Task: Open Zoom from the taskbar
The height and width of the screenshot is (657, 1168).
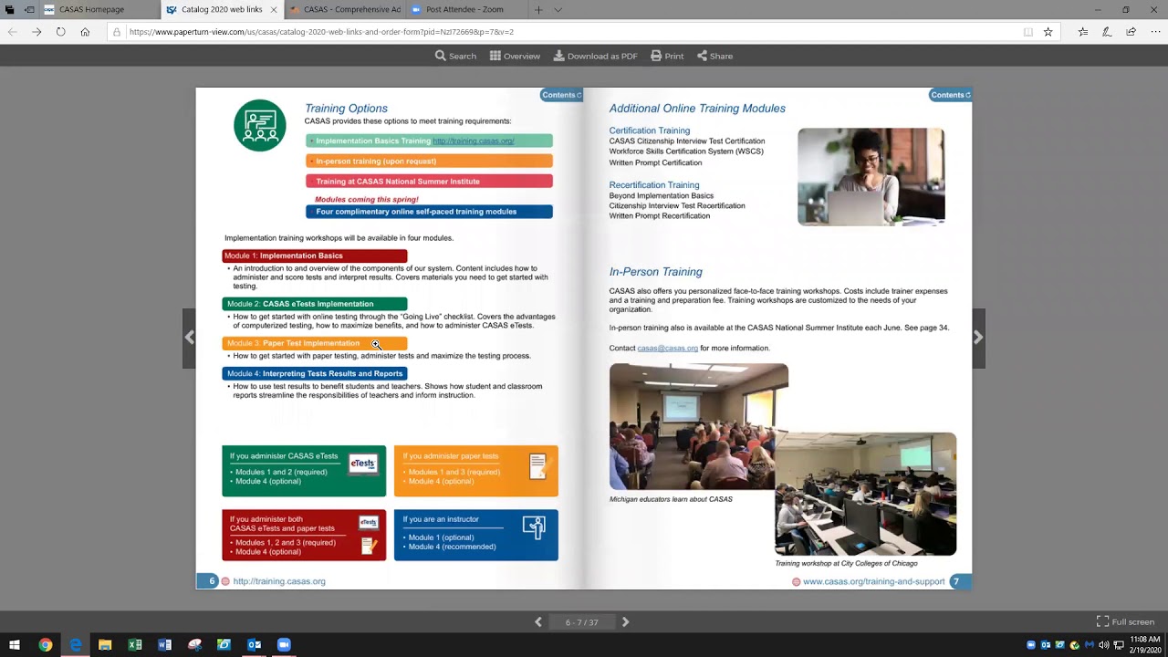Action: tap(284, 645)
